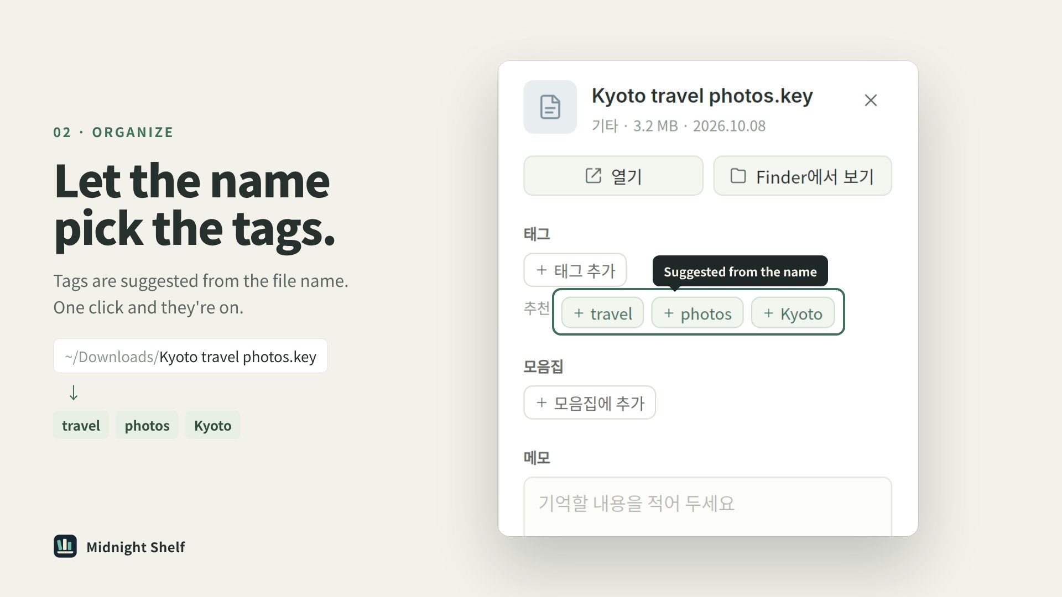Click the + 태그 추가 button
This screenshot has width=1062, height=597.
coord(575,270)
